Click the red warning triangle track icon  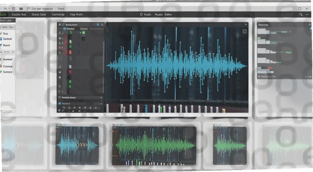click(x=59, y=48)
